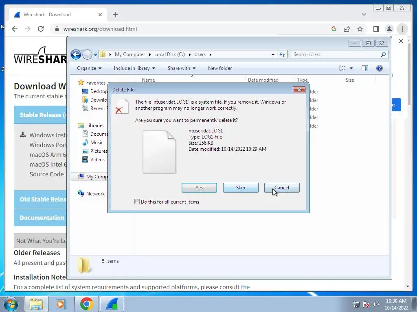
Task: Click the Source Code download link
Action: 46,174
